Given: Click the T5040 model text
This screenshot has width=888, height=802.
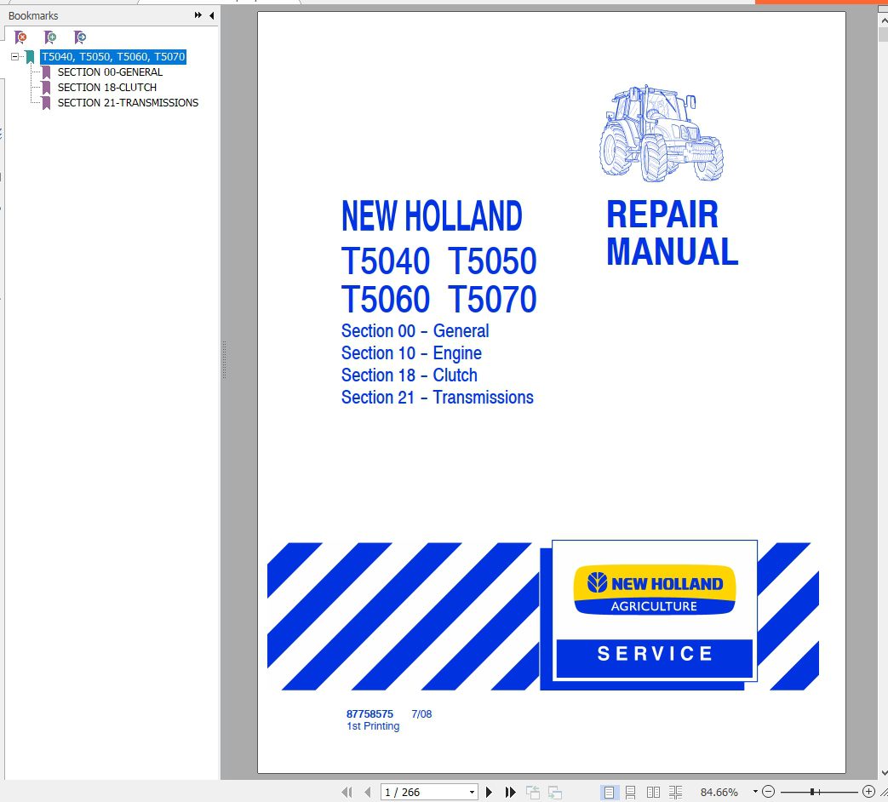Looking at the screenshot, I should [x=385, y=261].
